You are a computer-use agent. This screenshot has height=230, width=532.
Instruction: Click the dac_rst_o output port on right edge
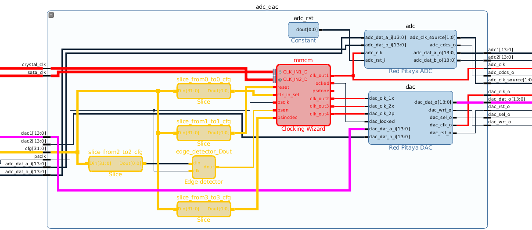coord(499,106)
